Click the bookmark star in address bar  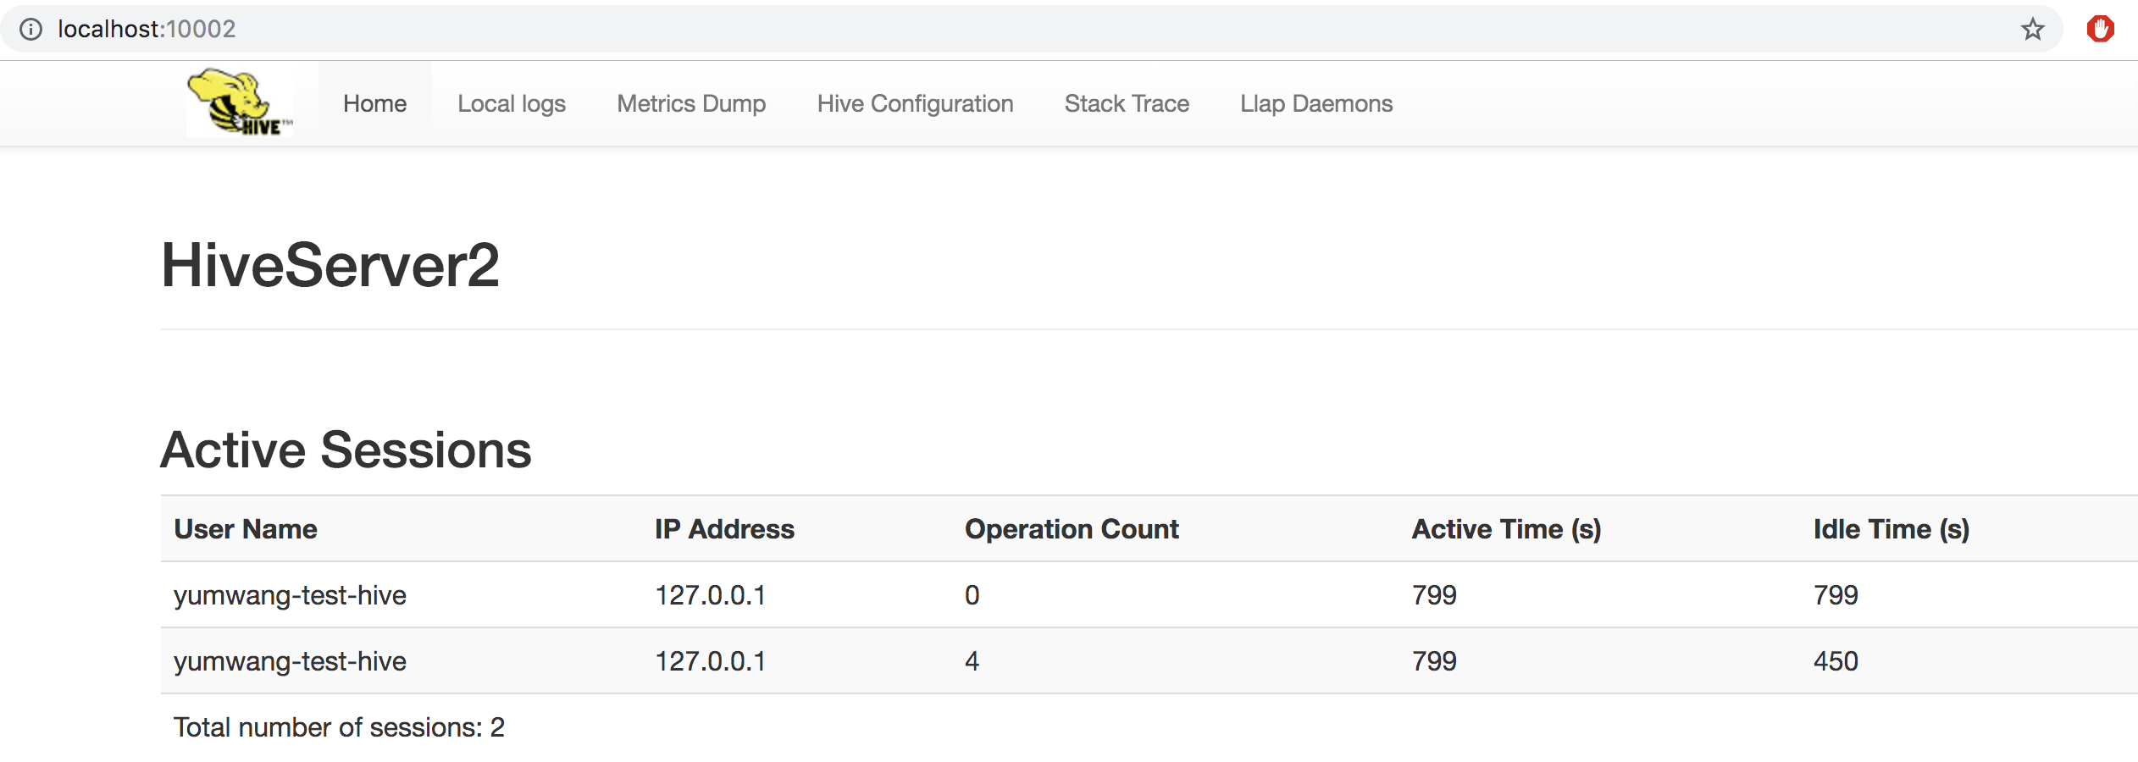[2031, 29]
